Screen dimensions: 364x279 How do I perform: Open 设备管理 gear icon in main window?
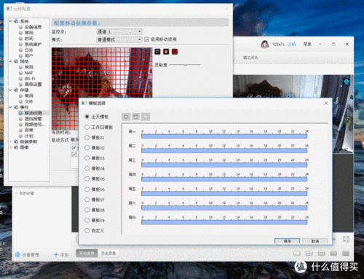tap(17, 254)
